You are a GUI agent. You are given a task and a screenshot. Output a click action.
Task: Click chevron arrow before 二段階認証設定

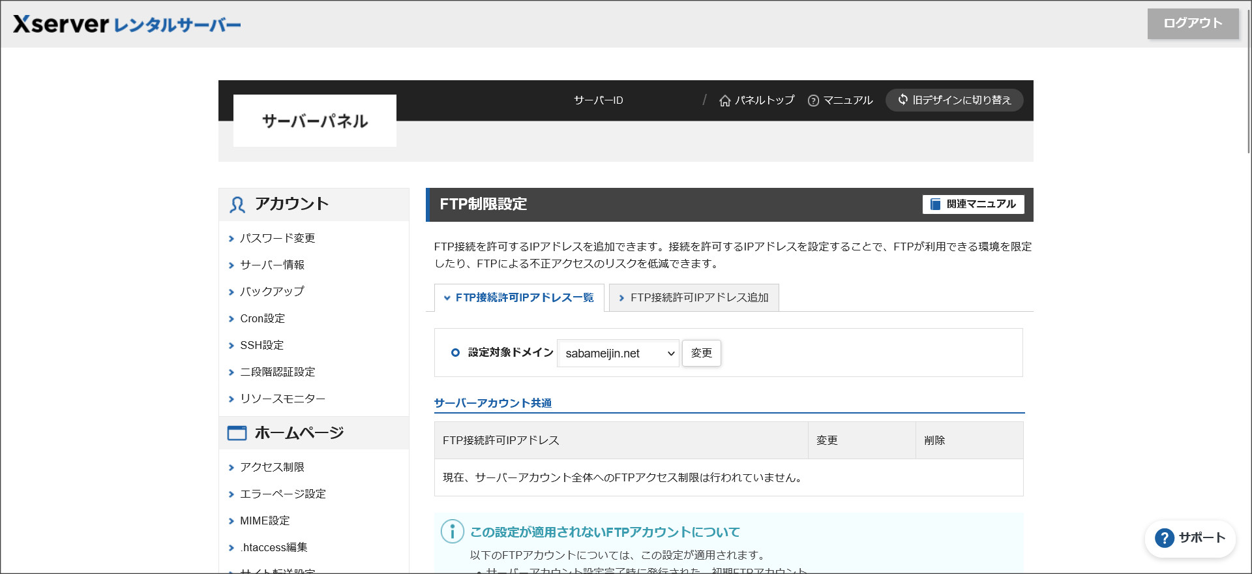[x=231, y=373]
